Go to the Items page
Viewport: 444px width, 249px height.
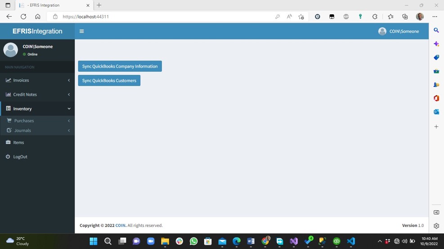pos(37,142)
